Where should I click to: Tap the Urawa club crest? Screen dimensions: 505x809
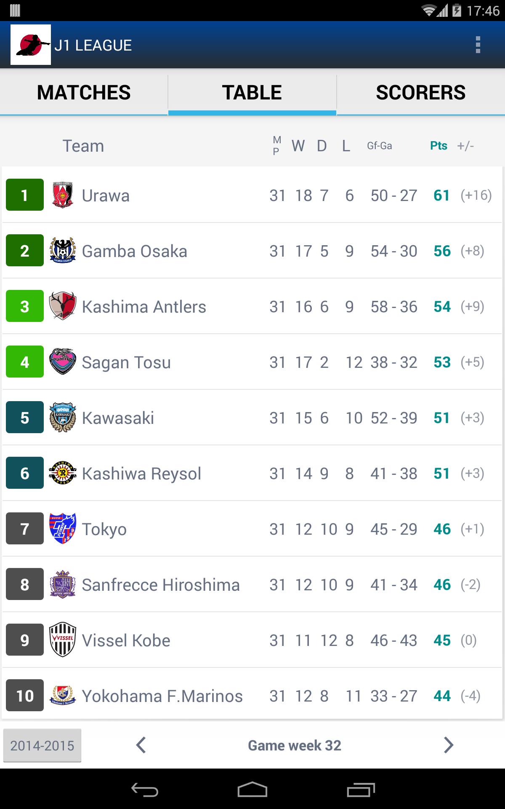[63, 195]
